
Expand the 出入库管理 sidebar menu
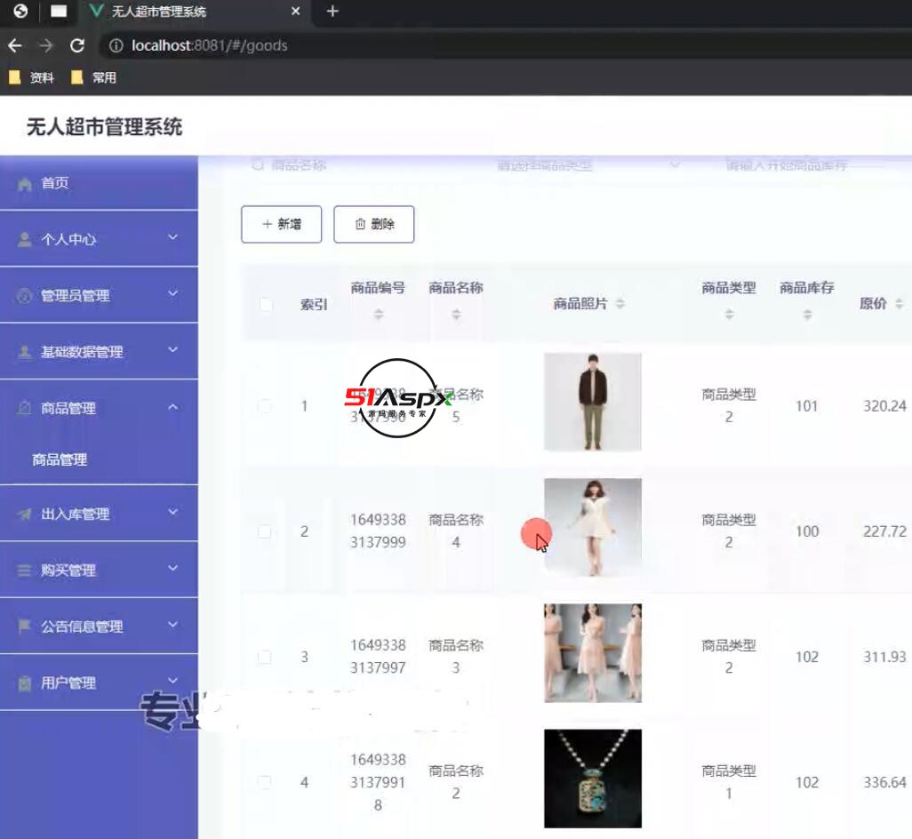[x=99, y=514]
